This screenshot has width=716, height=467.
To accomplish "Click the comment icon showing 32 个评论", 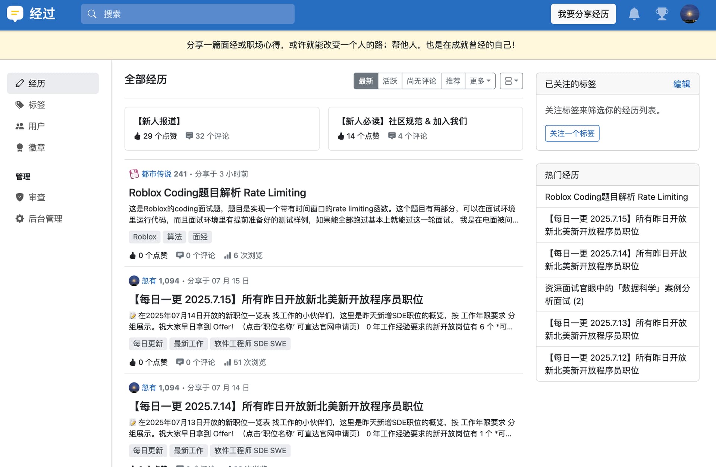I will click(189, 136).
